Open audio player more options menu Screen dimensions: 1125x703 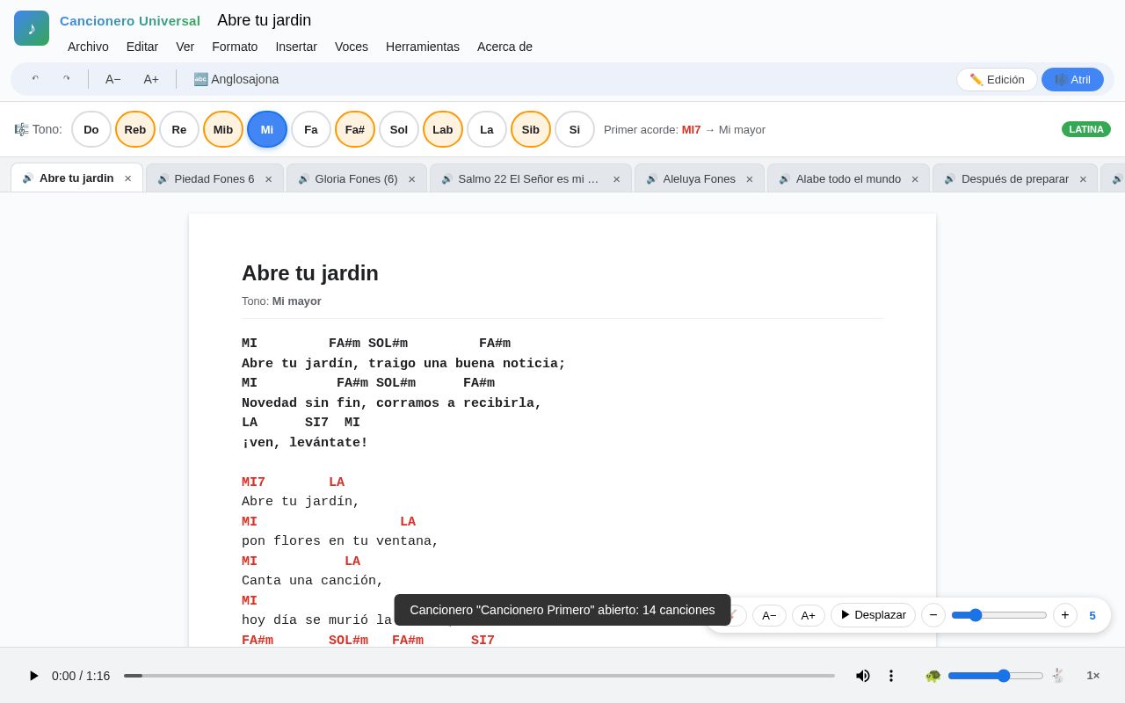point(890,676)
